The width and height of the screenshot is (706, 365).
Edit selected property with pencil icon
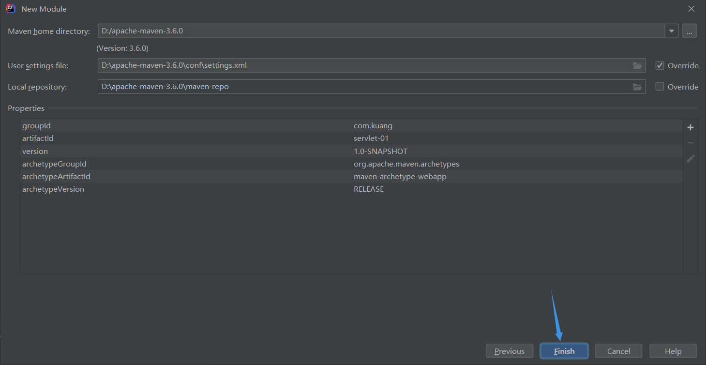691,158
